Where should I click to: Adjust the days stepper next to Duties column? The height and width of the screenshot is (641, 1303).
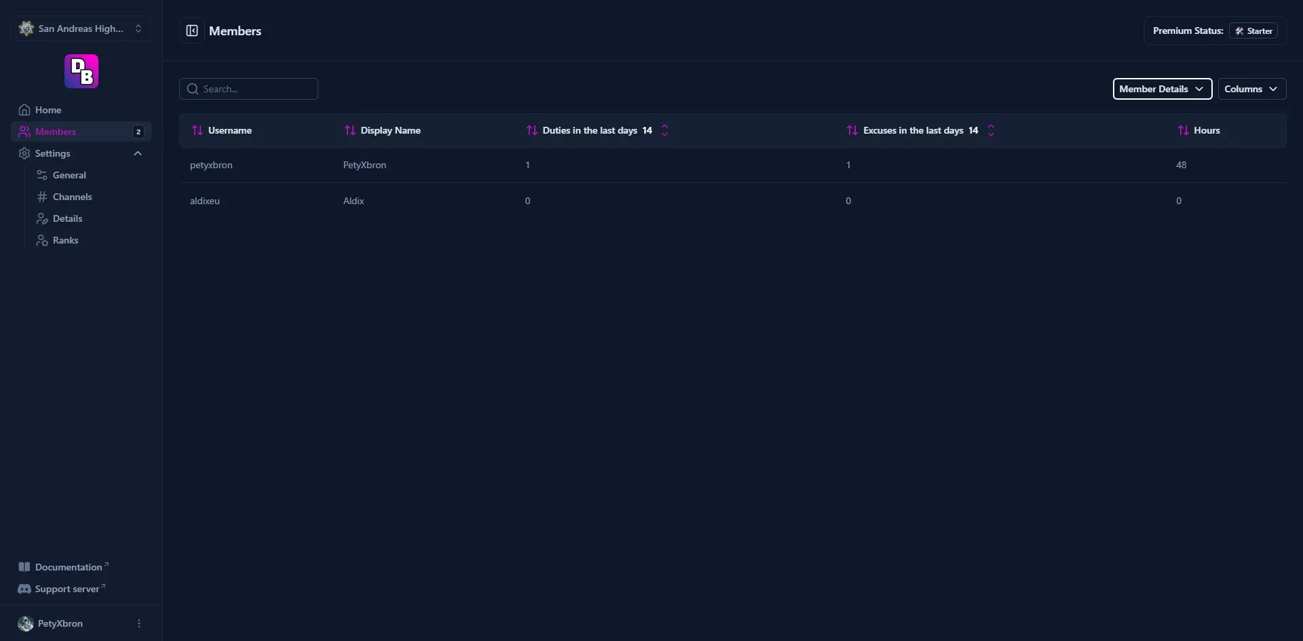(665, 130)
